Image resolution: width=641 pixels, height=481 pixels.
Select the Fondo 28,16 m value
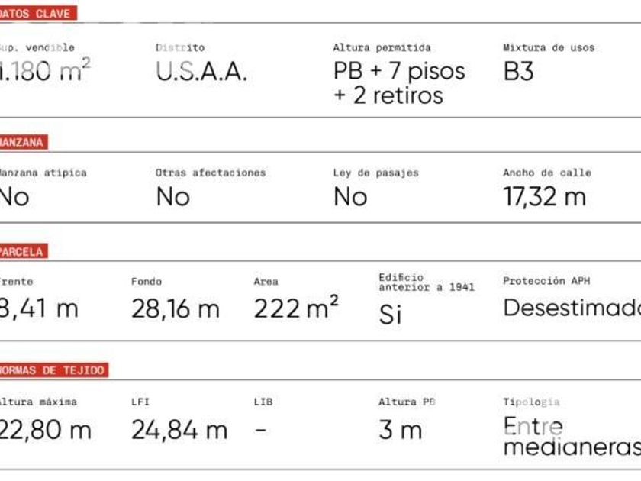coord(176,308)
